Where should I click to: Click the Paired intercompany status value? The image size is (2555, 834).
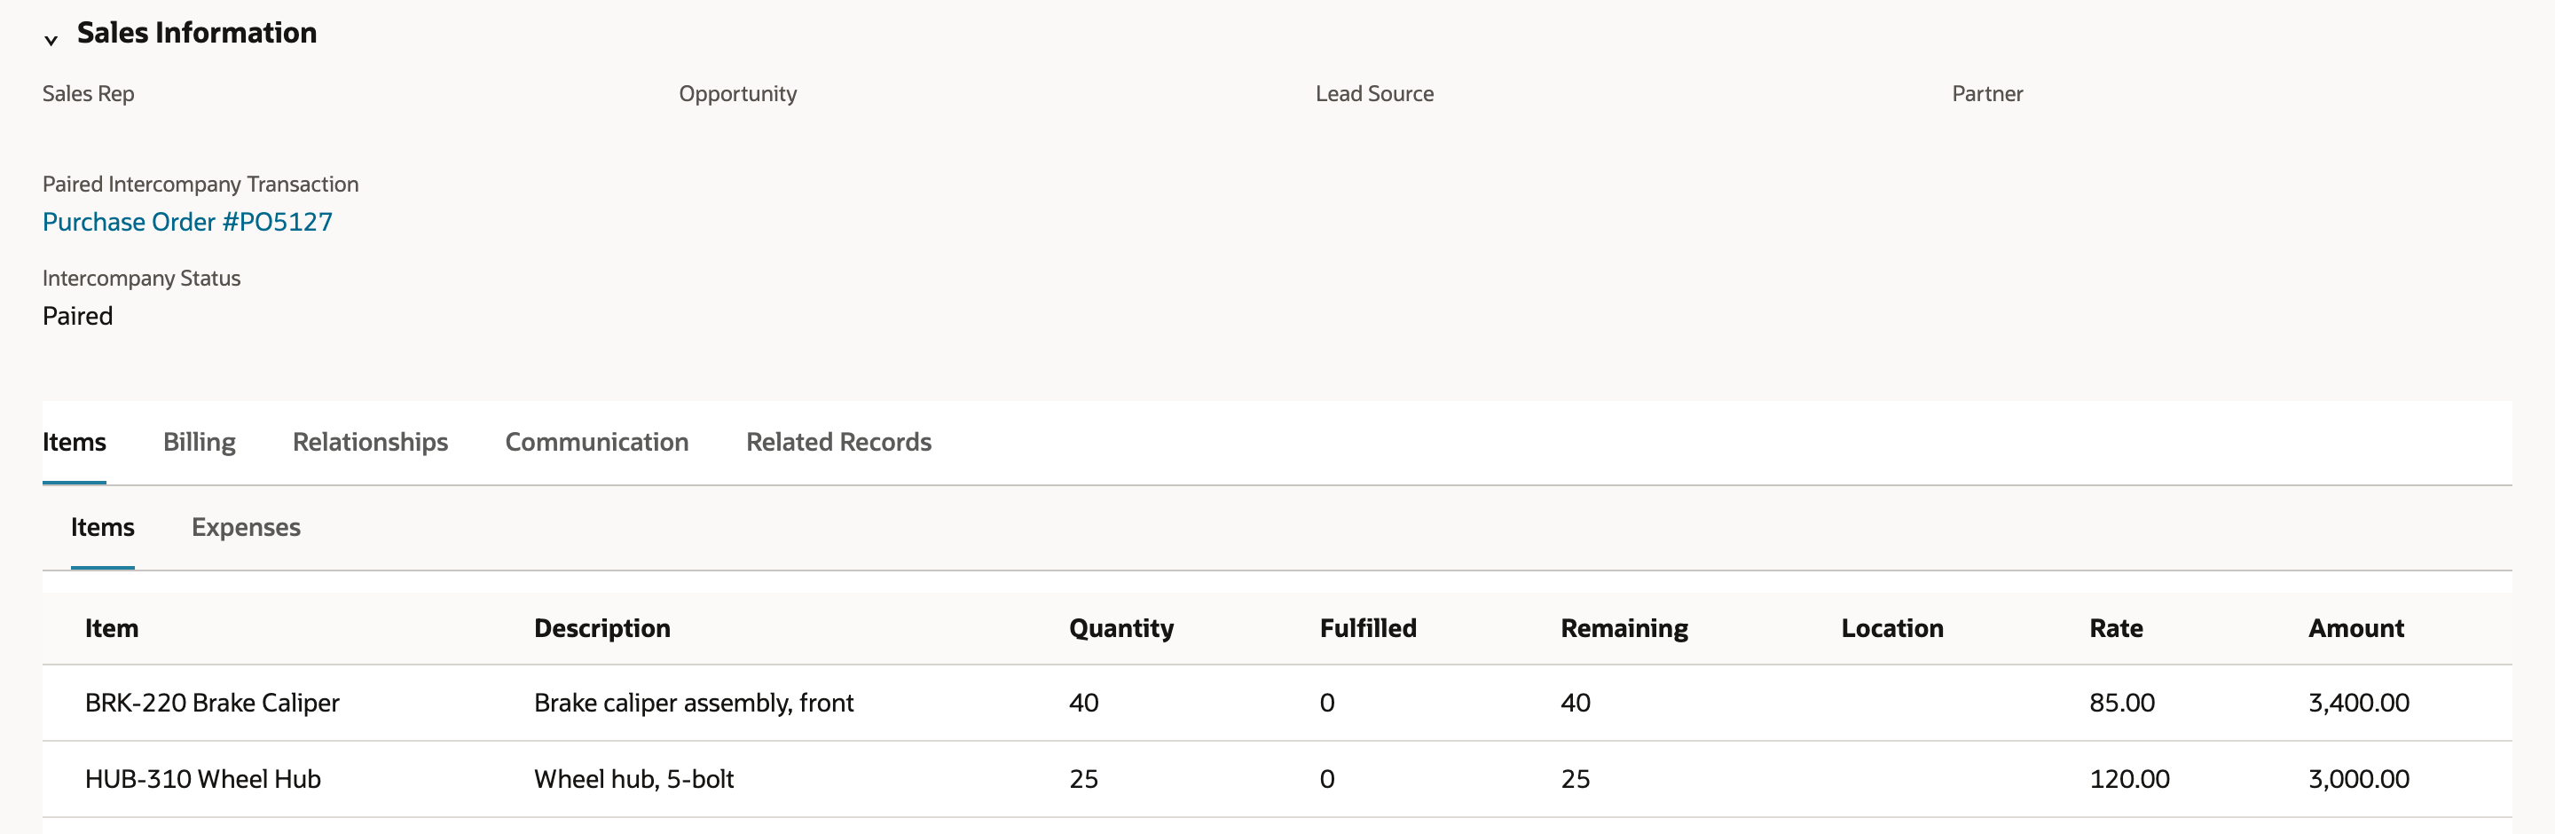tap(78, 317)
